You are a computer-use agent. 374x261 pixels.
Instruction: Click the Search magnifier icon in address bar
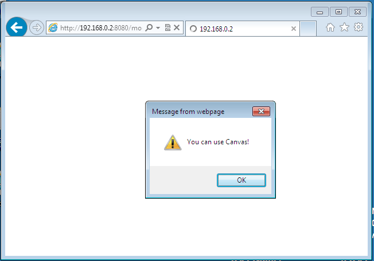coord(149,27)
